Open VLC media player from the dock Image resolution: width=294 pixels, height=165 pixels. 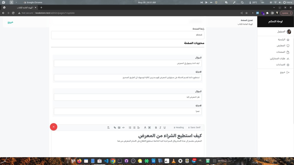coord(174,161)
